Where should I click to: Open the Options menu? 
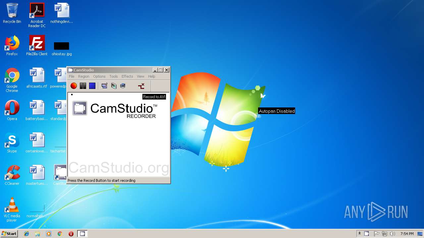(99, 76)
